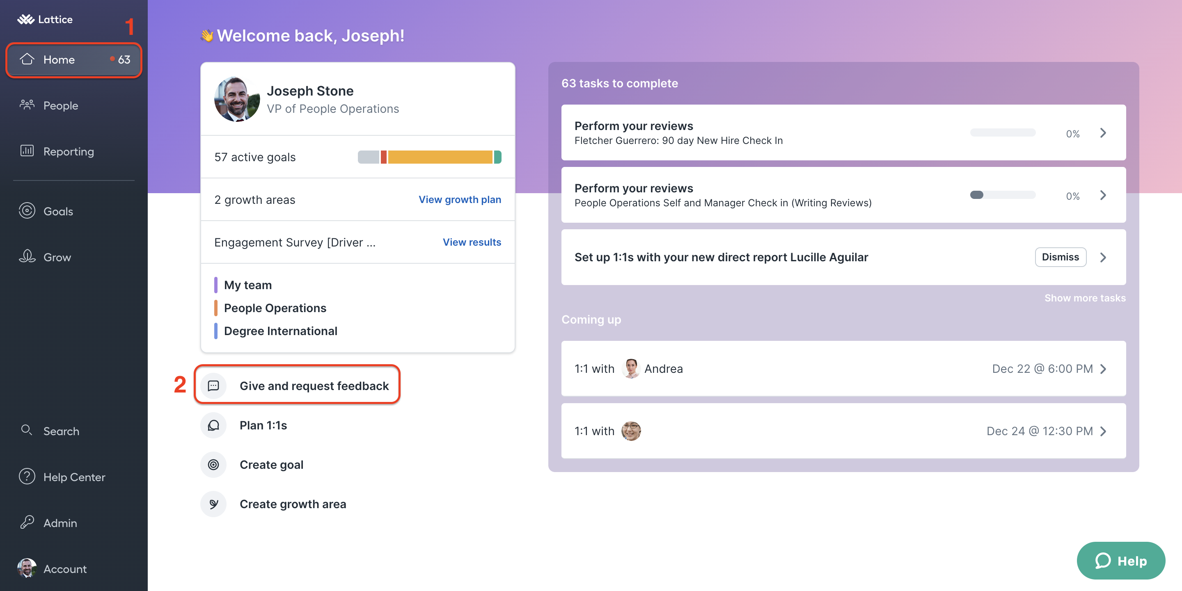Open the Reporting chart icon
The image size is (1182, 591).
point(27,151)
